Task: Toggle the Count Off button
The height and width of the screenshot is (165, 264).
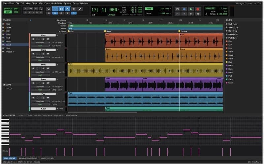Action: (210, 8)
